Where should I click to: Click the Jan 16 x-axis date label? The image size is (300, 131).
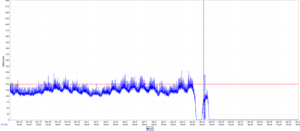[231, 122]
